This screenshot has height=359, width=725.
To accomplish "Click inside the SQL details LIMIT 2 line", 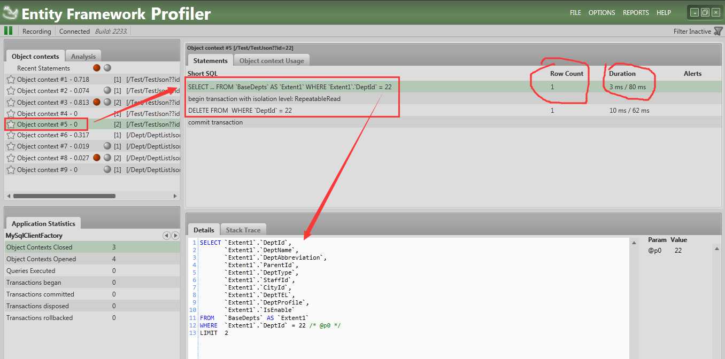I will pos(214,333).
